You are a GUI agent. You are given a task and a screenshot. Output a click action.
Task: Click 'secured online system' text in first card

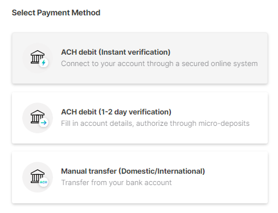[220, 64]
